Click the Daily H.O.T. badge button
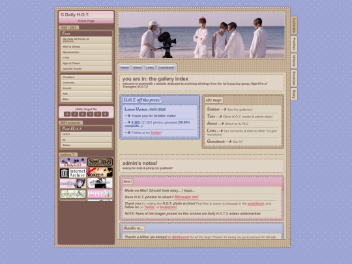Screen dimensions: 352x264 (x=73, y=162)
